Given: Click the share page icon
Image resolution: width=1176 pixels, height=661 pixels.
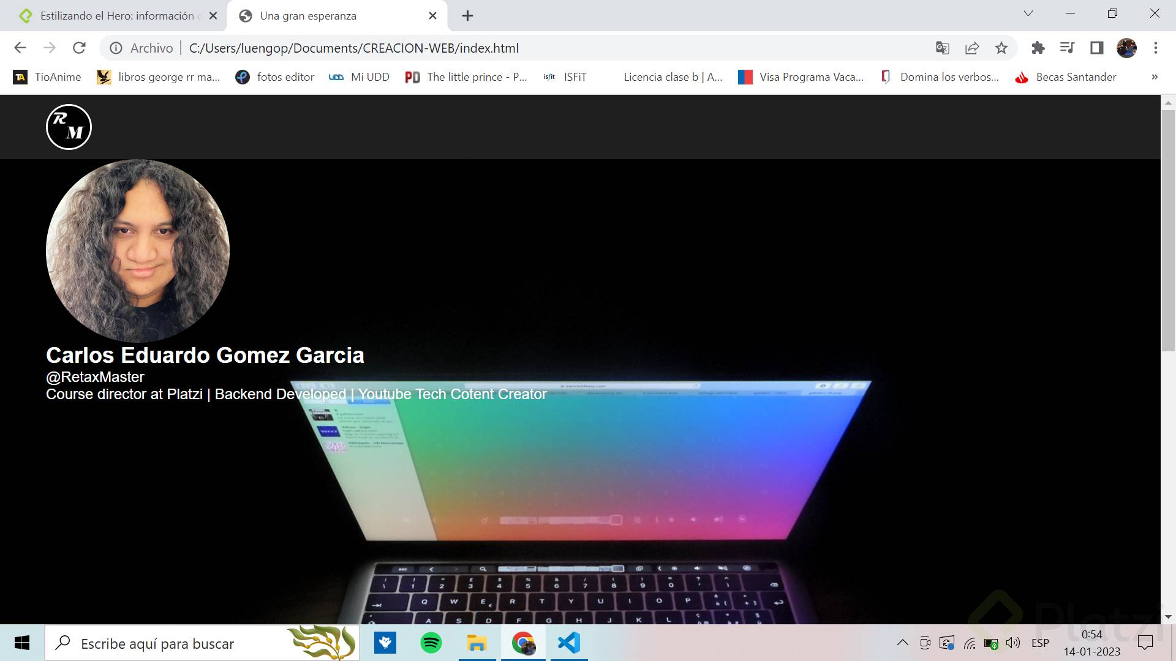Looking at the screenshot, I should click(973, 48).
